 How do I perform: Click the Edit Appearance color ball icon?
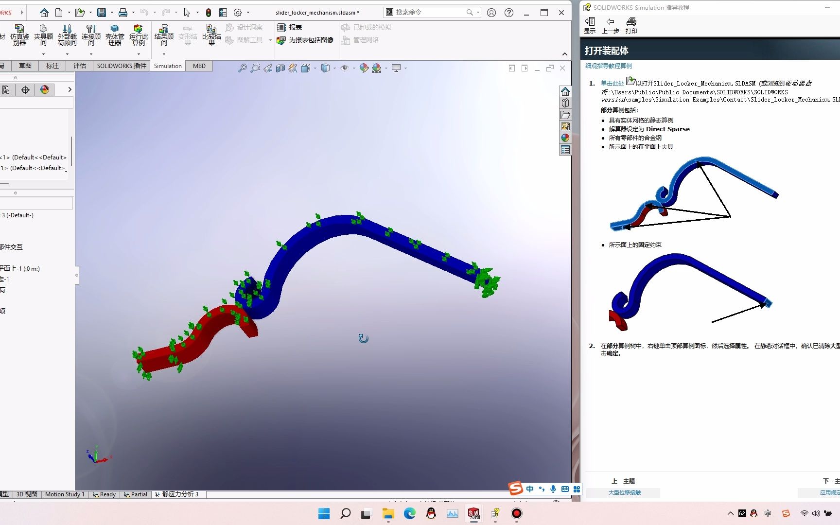pos(364,69)
